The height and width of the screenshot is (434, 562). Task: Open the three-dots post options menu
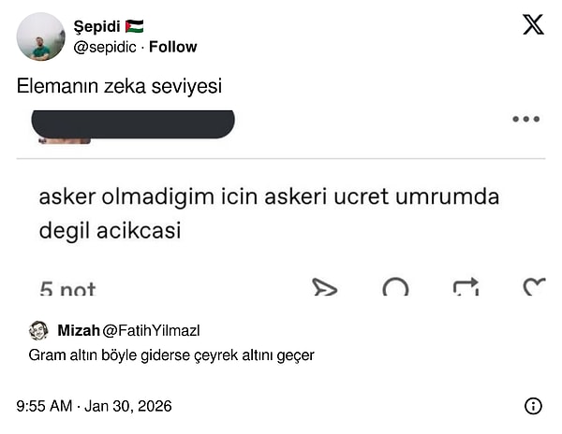[525, 120]
